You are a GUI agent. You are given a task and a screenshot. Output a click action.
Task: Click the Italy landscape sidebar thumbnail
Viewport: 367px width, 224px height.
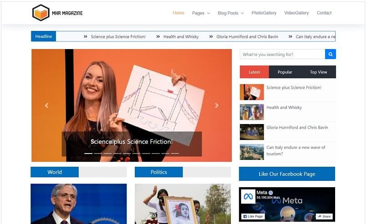click(x=252, y=152)
